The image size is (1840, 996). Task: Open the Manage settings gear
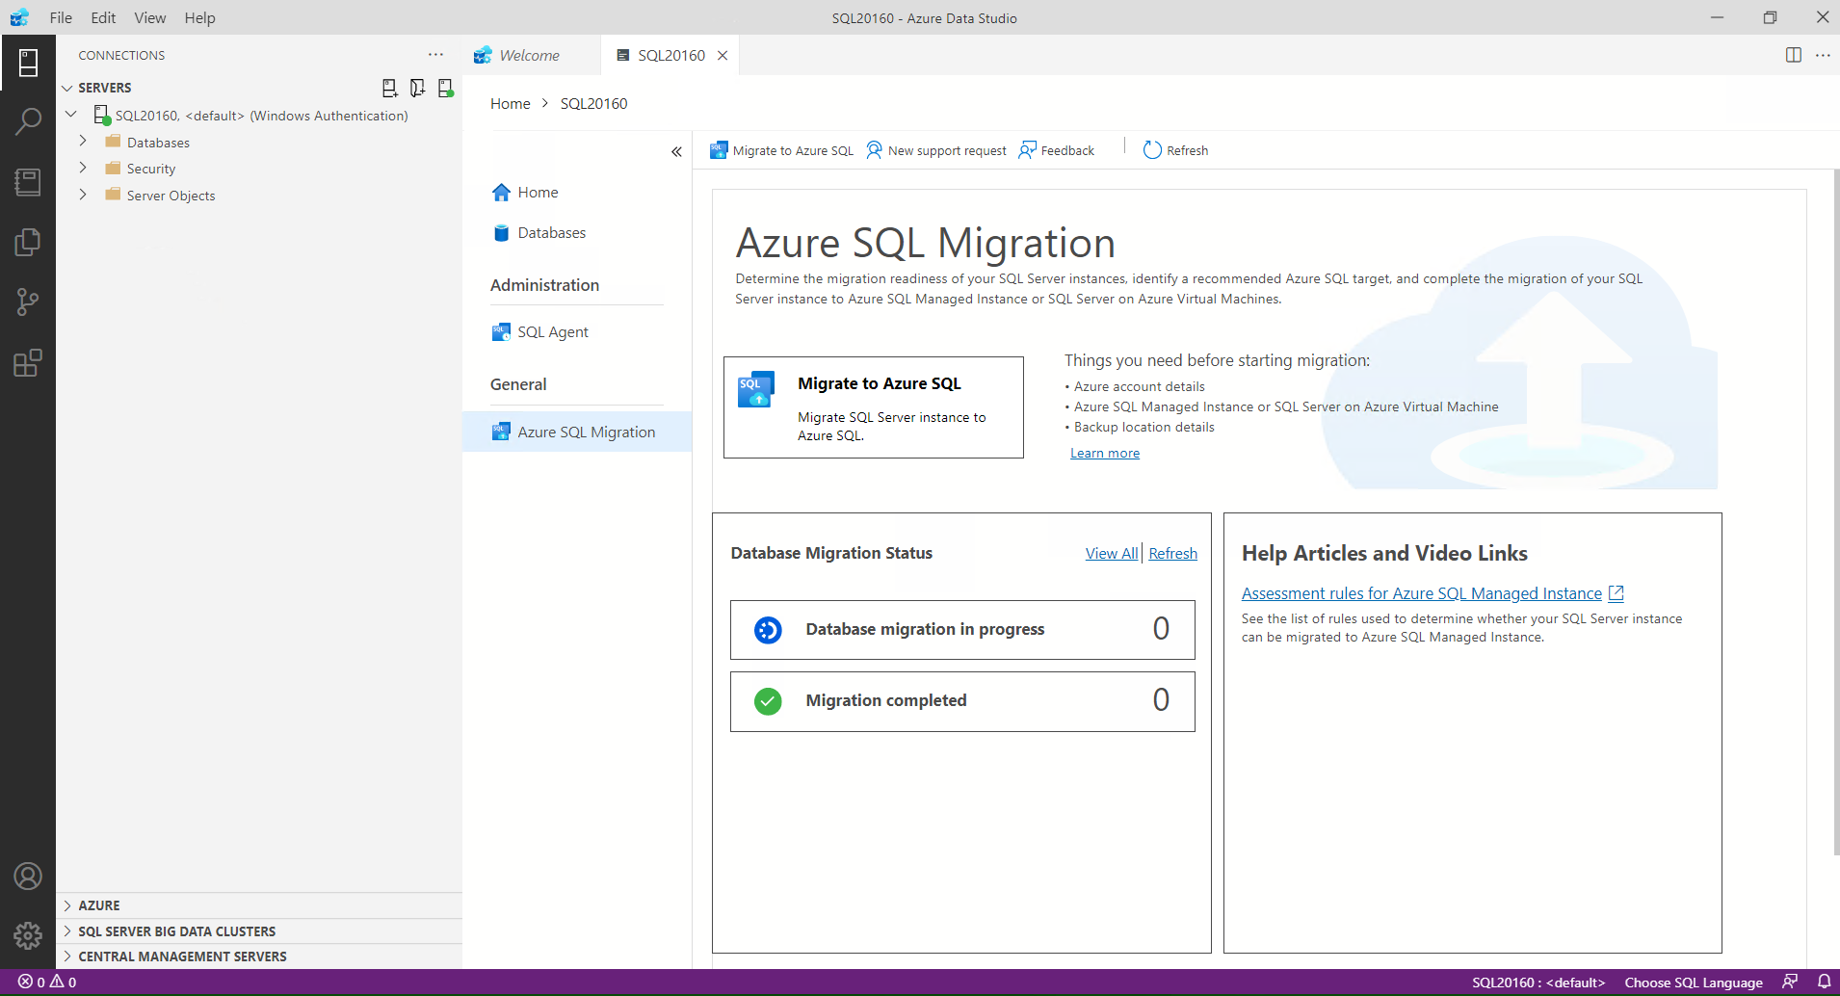[28, 935]
